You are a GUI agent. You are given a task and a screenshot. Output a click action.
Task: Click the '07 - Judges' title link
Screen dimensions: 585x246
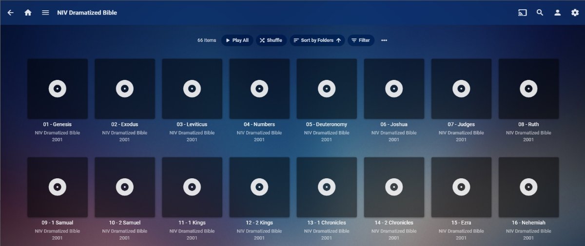[461, 124]
